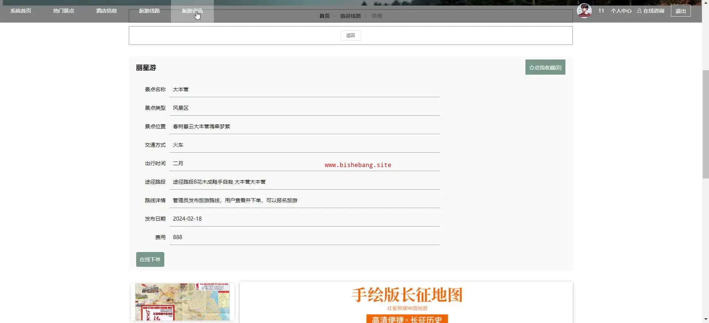709x323 pixels.
Task: Open 个人中心 in the header
Action: 621,11
